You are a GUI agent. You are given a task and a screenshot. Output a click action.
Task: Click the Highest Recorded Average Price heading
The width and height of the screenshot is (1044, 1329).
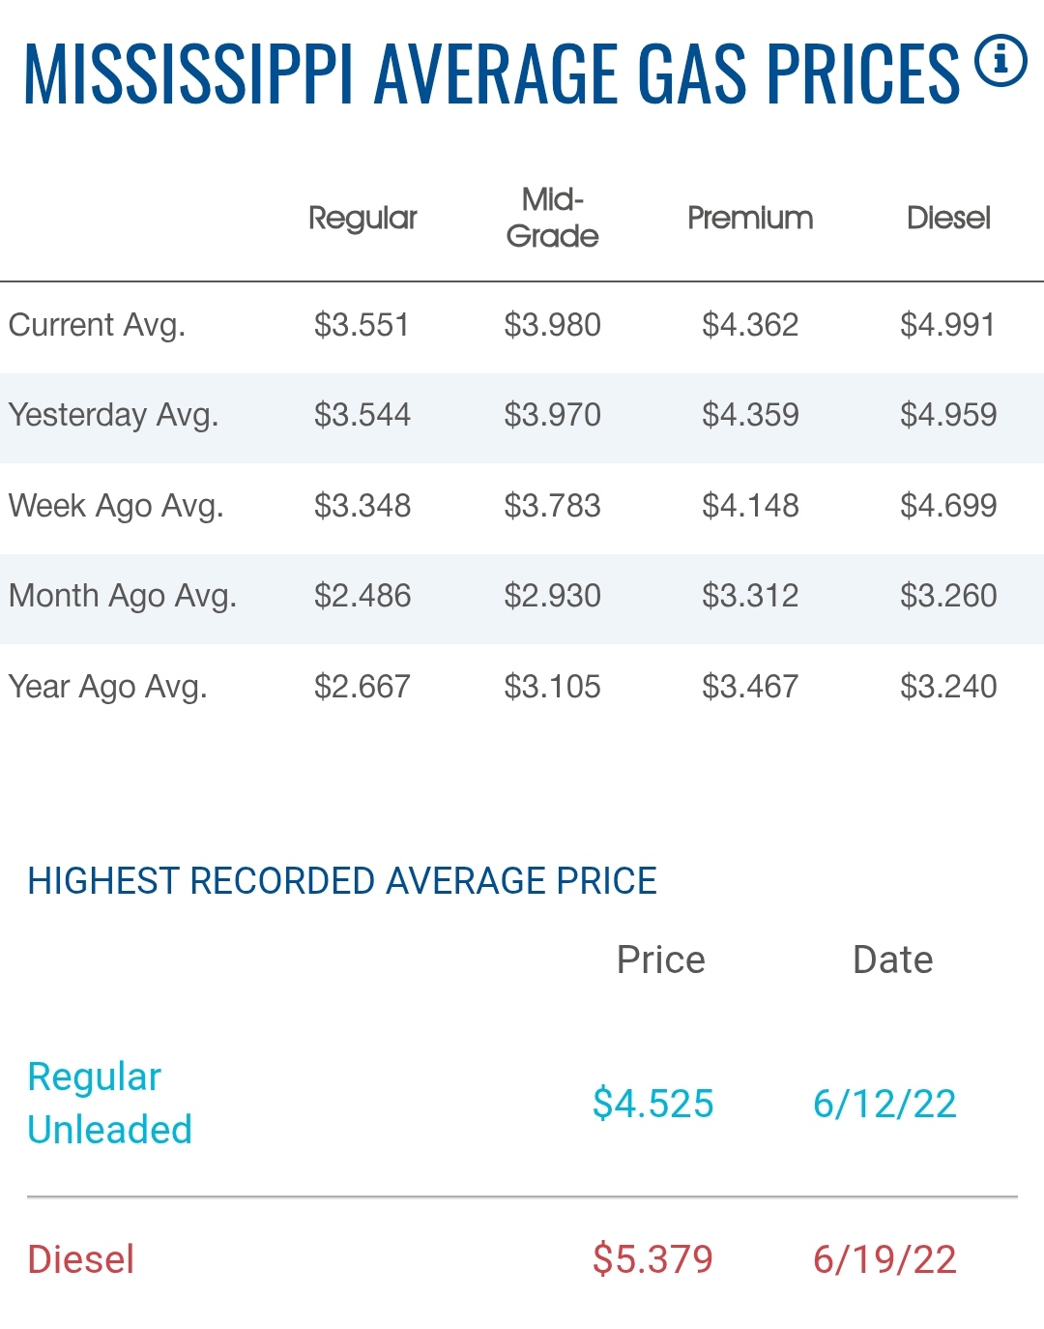pyautogui.click(x=342, y=881)
